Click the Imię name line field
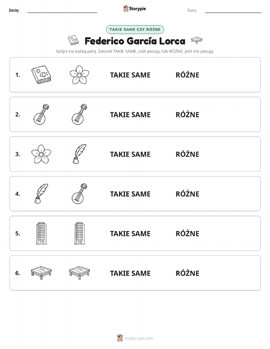 tap(62, 10)
